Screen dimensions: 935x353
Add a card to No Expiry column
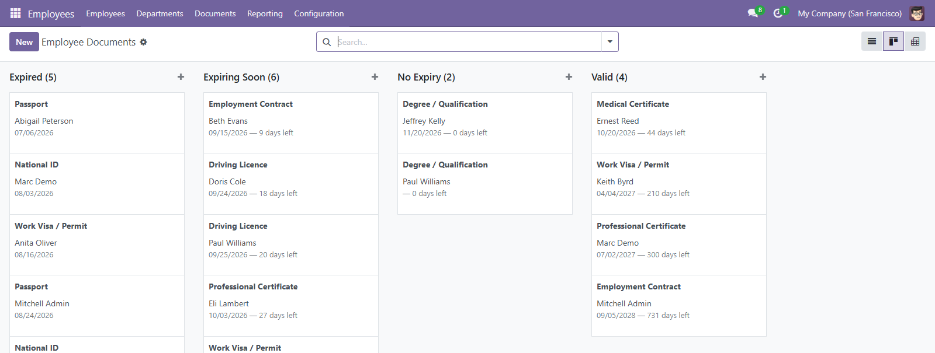click(569, 77)
